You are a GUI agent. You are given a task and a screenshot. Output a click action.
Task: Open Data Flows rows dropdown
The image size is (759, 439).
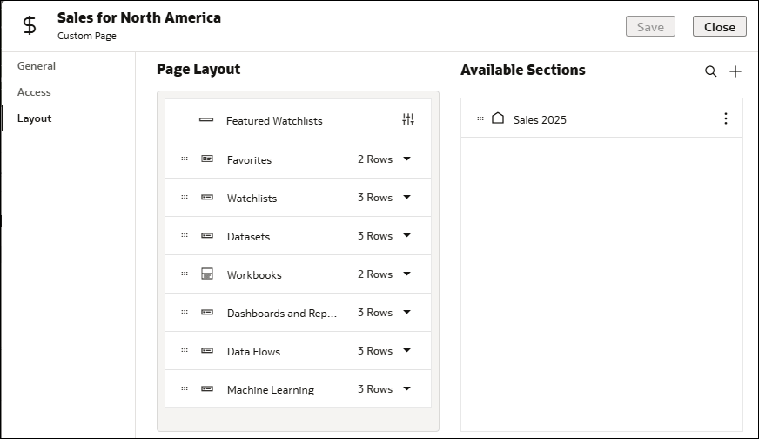tap(406, 351)
